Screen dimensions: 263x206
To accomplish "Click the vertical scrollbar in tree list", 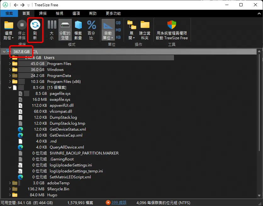I will coord(260,126).
